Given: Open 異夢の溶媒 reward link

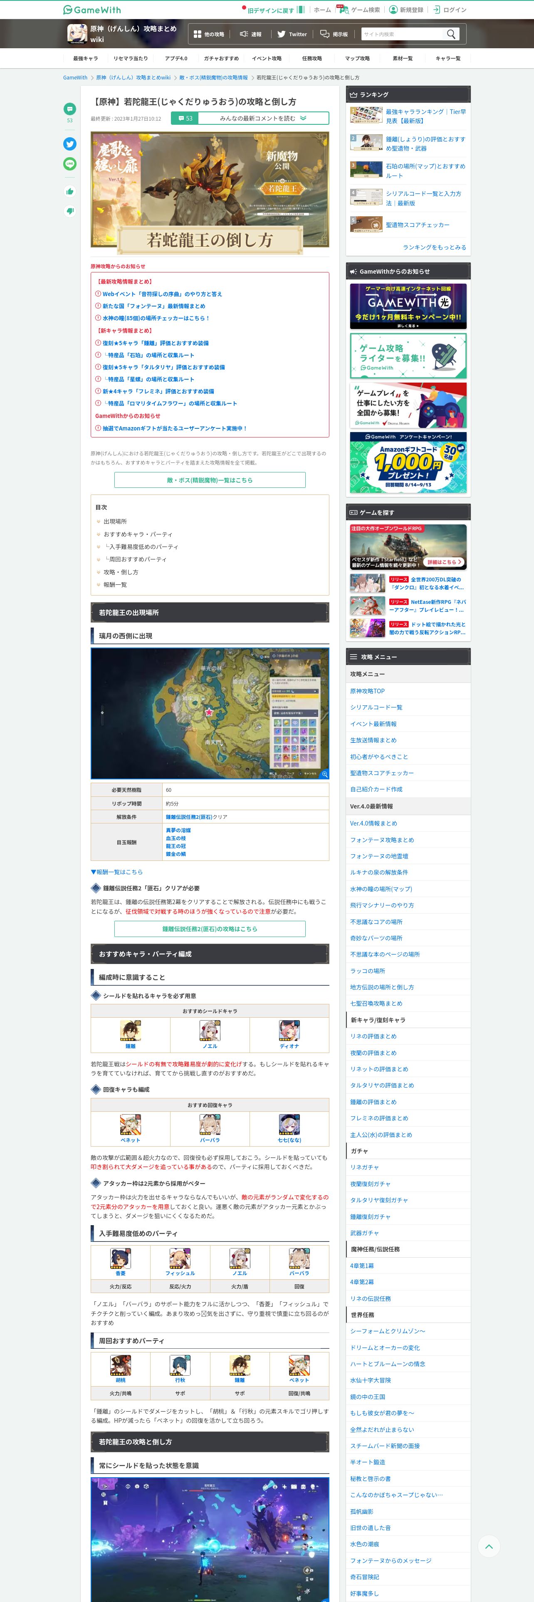Looking at the screenshot, I should coord(178,830).
